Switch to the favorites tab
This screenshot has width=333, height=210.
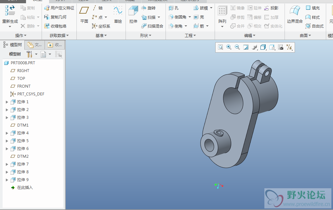tap(55, 45)
